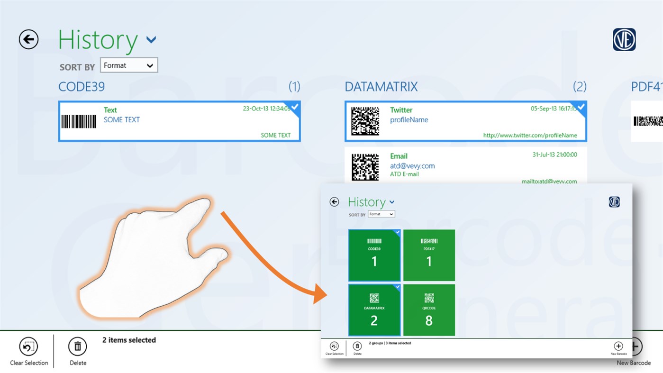Expand the History title chevron
This screenshot has height=373, width=663.
[x=151, y=39]
